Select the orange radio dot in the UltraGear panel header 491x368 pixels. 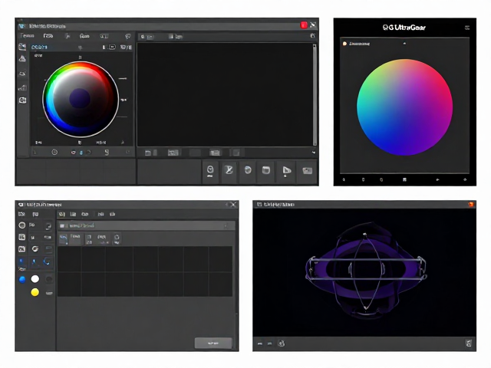pyautogui.click(x=344, y=44)
